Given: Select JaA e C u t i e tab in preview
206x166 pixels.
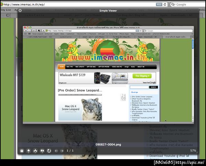Looking at the screenshot, I should coord(66,37).
